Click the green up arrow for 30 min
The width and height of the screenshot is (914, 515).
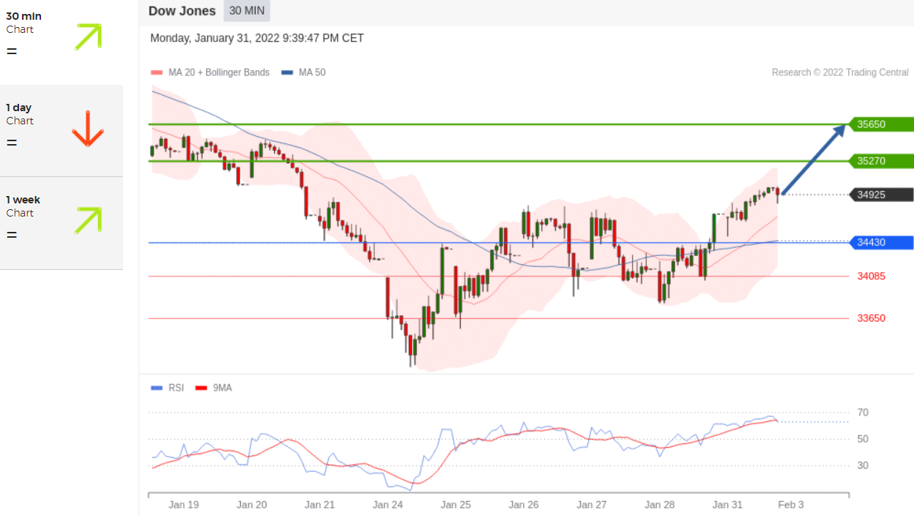[x=88, y=37]
